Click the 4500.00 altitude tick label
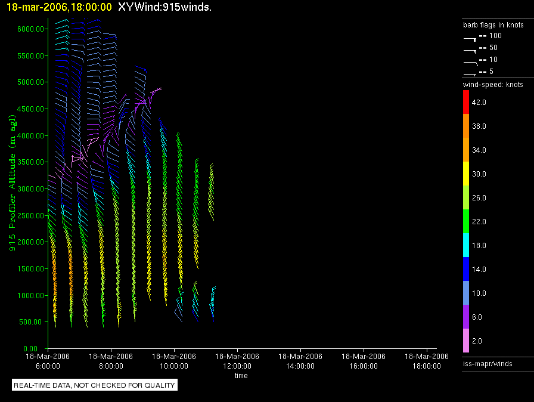534x402 pixels. click(x=30, y=109)
